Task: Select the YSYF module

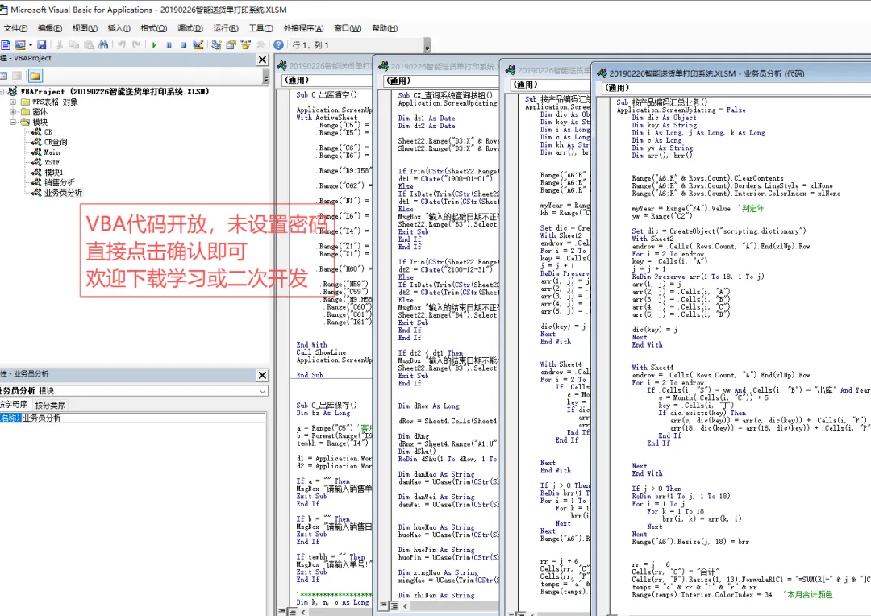Action: [52, 162]
